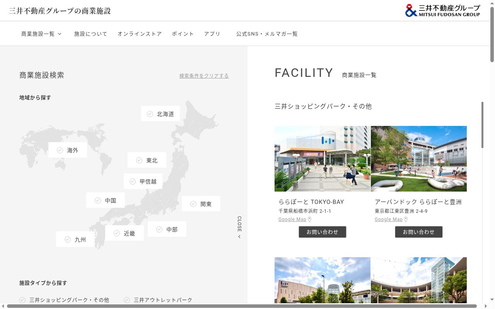Image resolution: width=495 pixels, height=309 pixels.
Task: Select the 近畿 region checkbox
Action: pos(125,233)
